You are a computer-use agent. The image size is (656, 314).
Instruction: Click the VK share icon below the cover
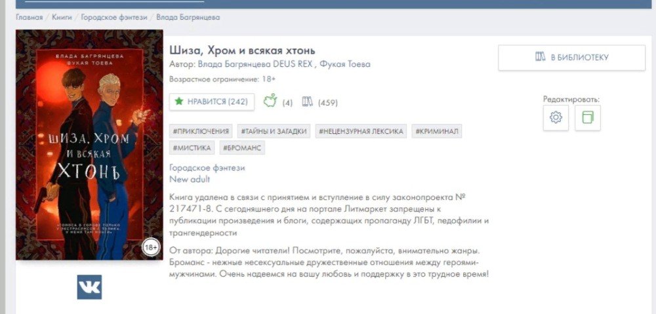coord(89,287)
